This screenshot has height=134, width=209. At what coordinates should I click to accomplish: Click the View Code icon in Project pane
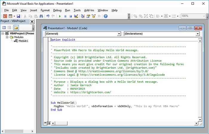point(4,27)
